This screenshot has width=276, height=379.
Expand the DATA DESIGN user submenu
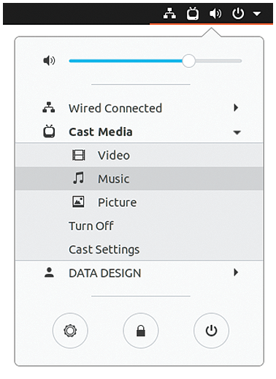(x=236, y=272)
